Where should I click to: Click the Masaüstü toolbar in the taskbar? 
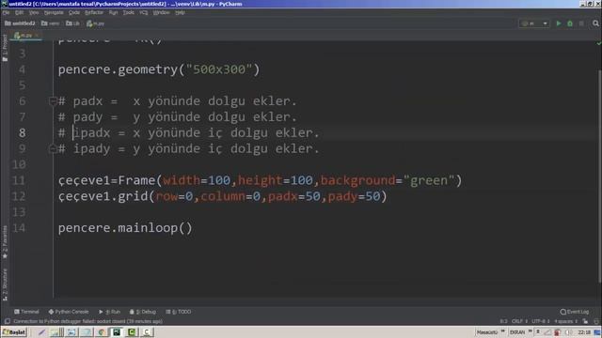click(x=487, y=331)
